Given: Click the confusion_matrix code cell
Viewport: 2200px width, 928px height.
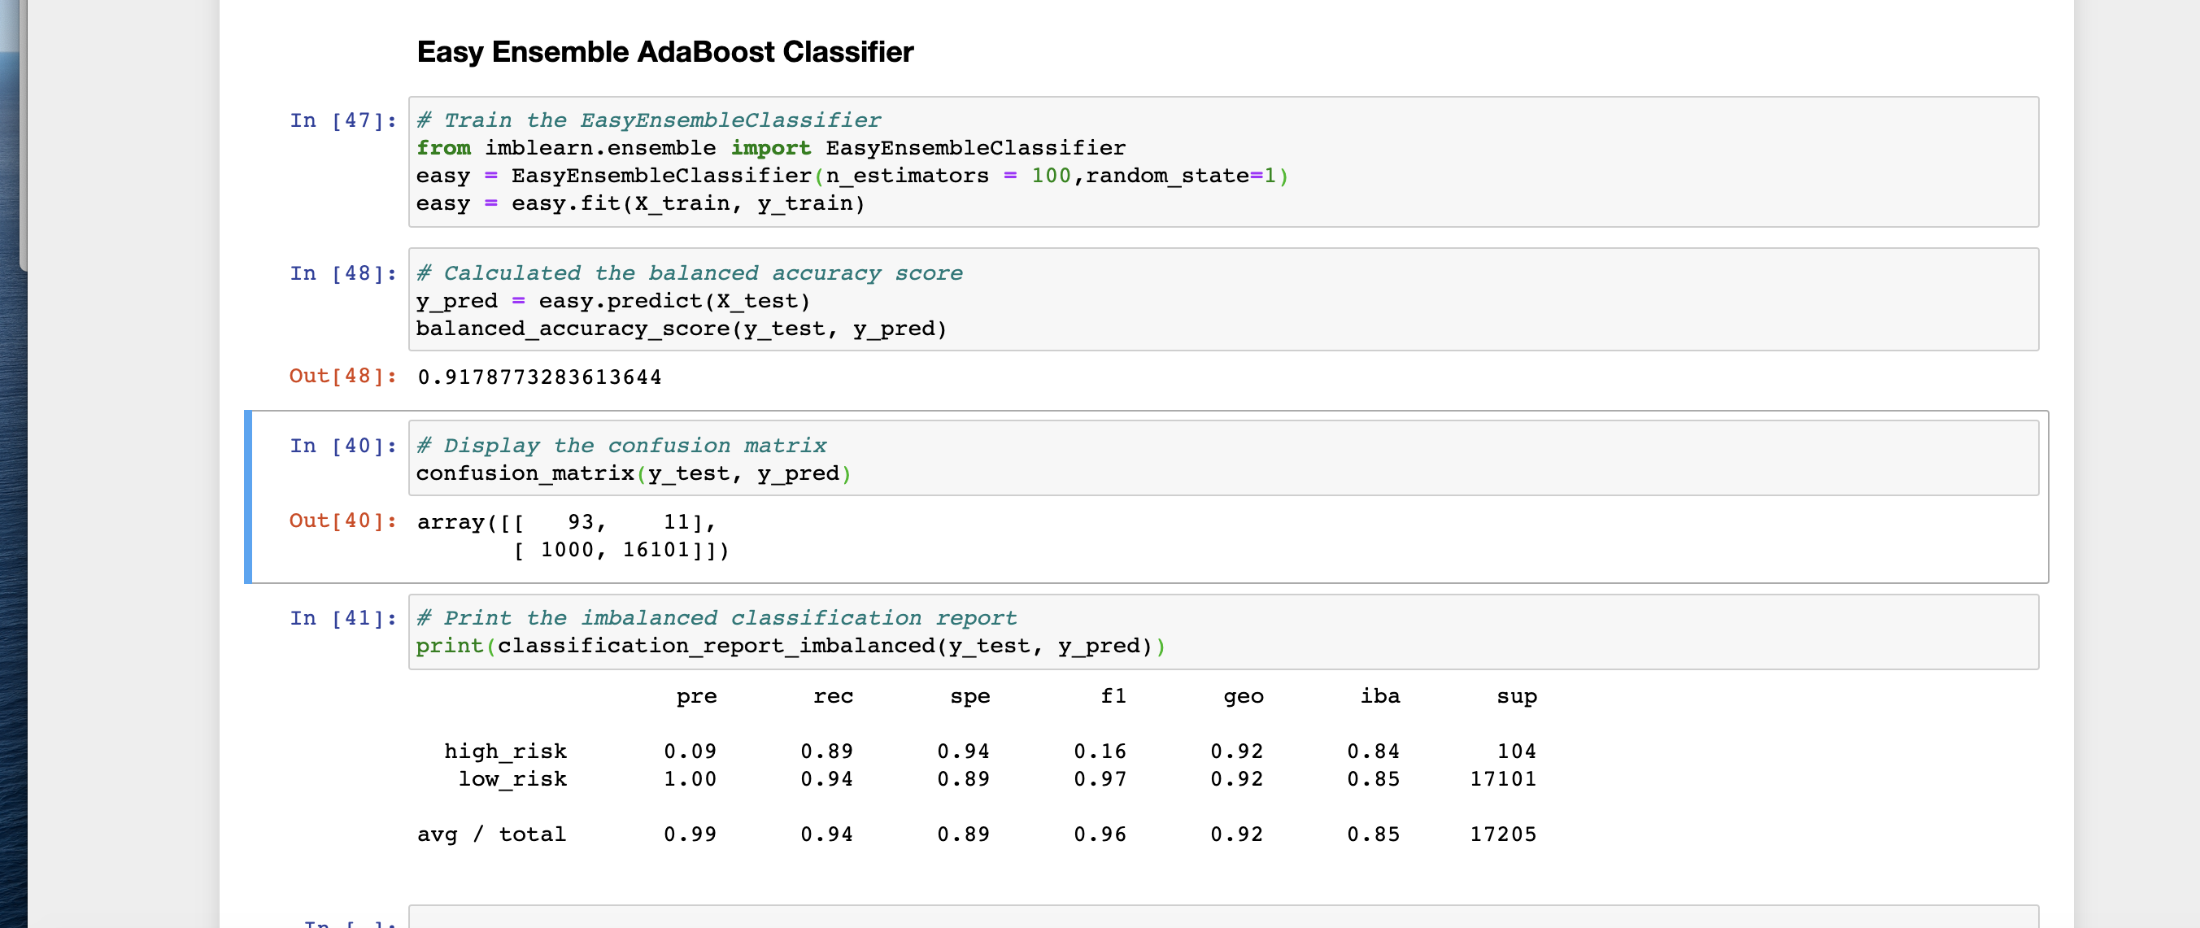Looking at the screenshot, I should point(1223,459).
